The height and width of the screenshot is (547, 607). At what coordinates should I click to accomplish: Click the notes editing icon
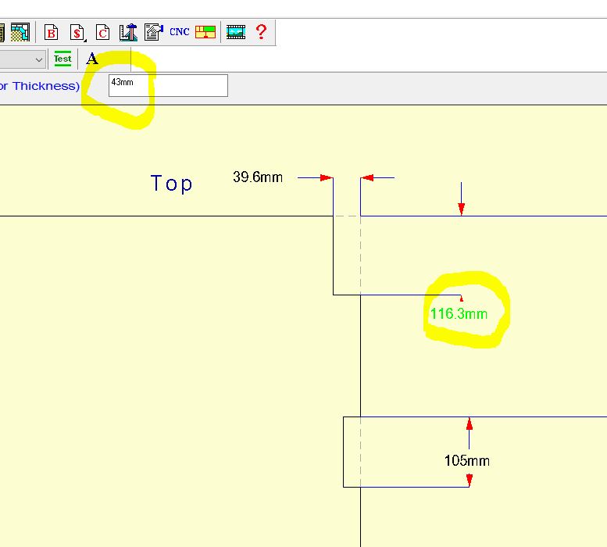coord(153,32)
